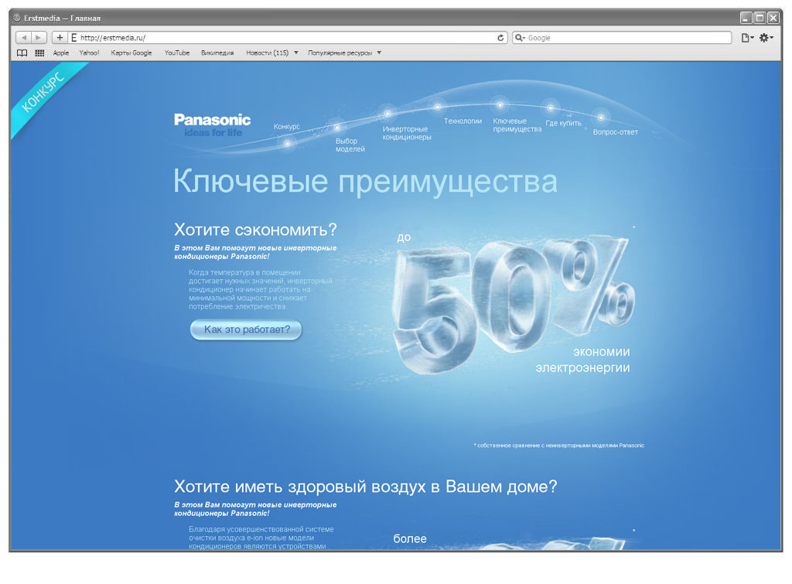Open the Инверторные кондиционеры navigation item
This screenshot has width=792, height=584.
pyautogui.click(x=407, y=133)
